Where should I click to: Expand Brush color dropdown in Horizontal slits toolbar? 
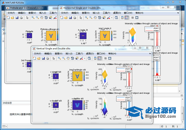click(112, 18)
